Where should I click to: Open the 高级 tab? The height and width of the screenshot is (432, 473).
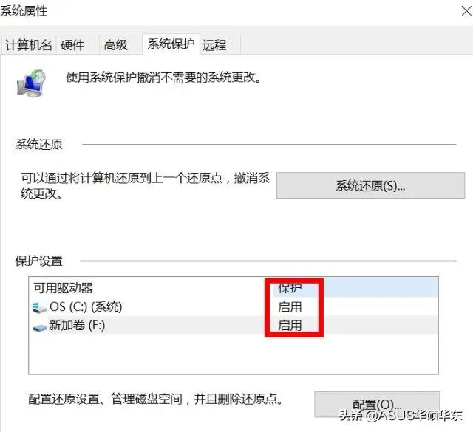tap(120, 45)
